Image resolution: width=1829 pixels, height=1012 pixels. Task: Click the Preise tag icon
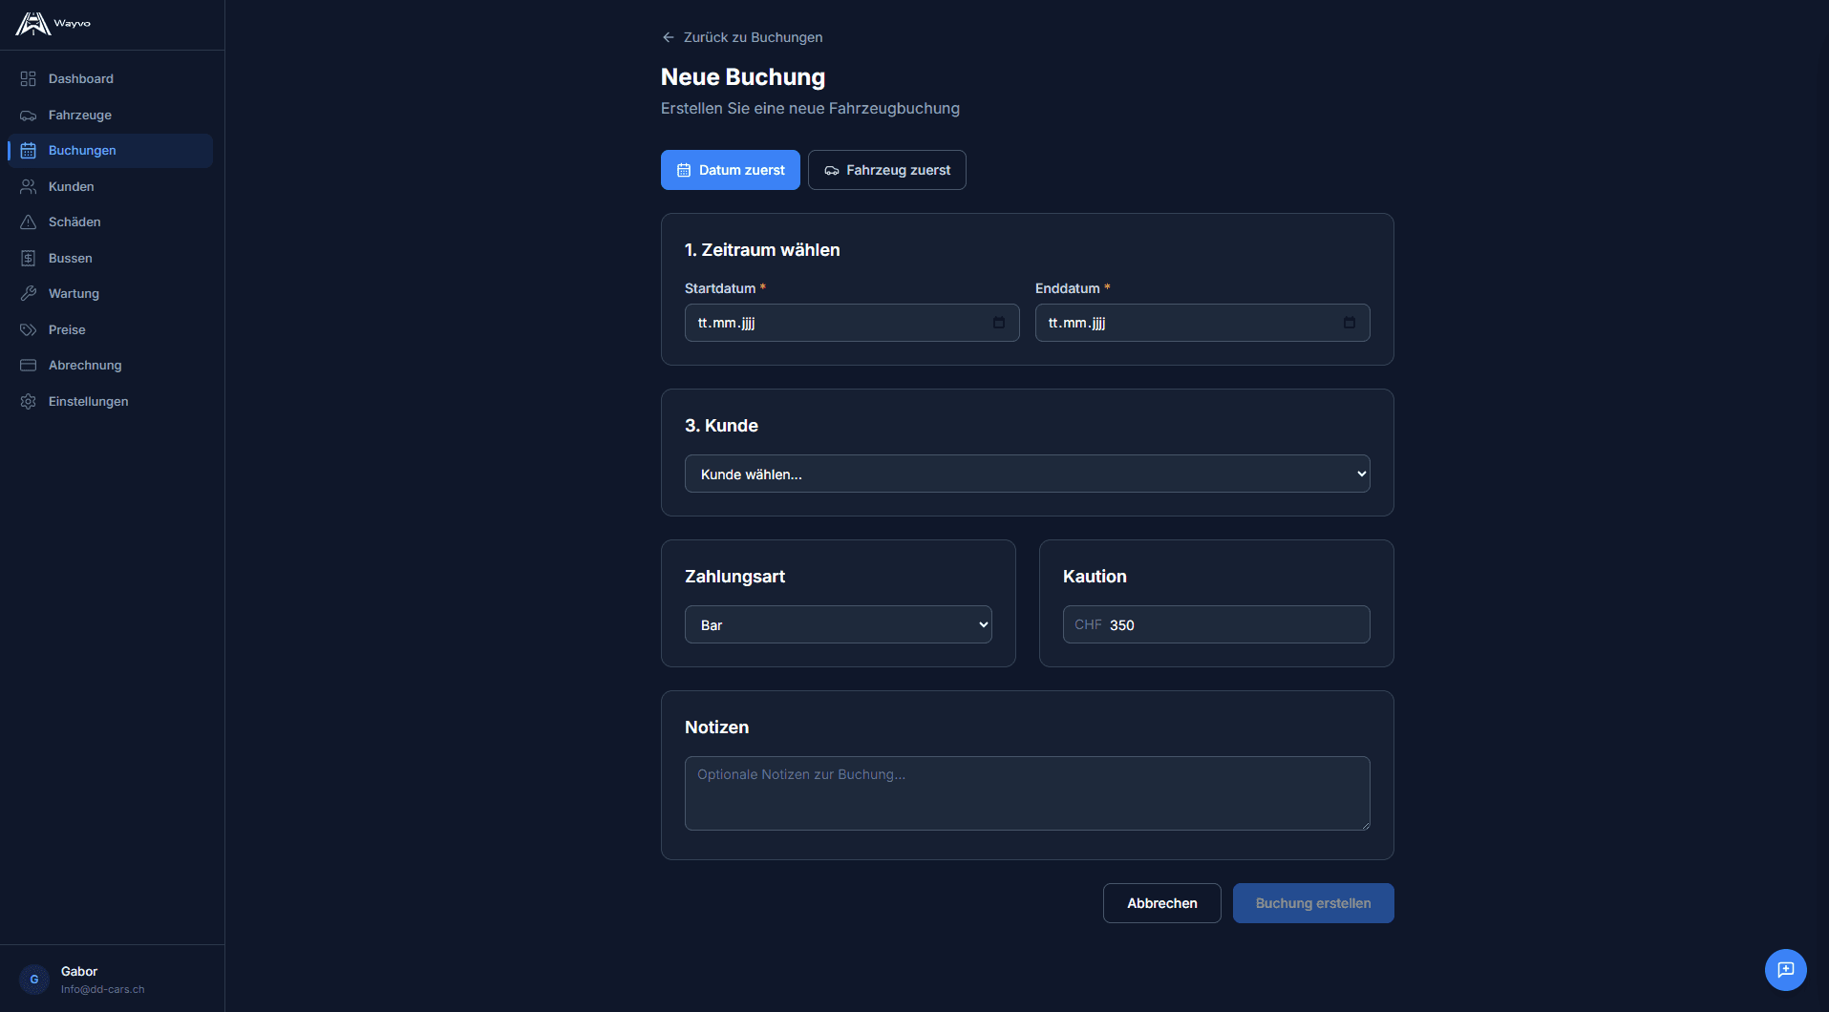click(x=29, y=329)
